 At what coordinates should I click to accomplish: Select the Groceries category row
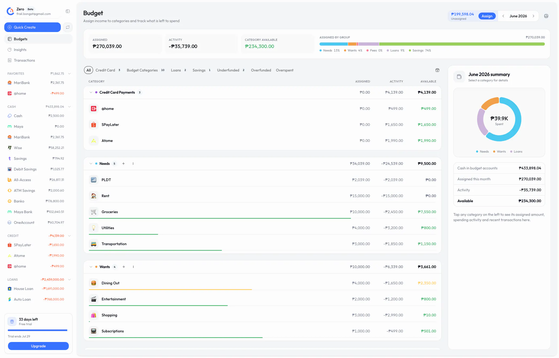[x=262, y=212]
